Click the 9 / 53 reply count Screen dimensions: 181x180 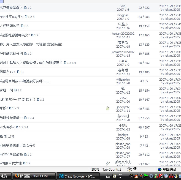pos(144,137)
